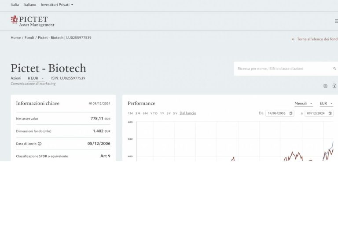The image size is (338, 225).
Task: Select the 1M performance period
Action: (x=130, y=113)
